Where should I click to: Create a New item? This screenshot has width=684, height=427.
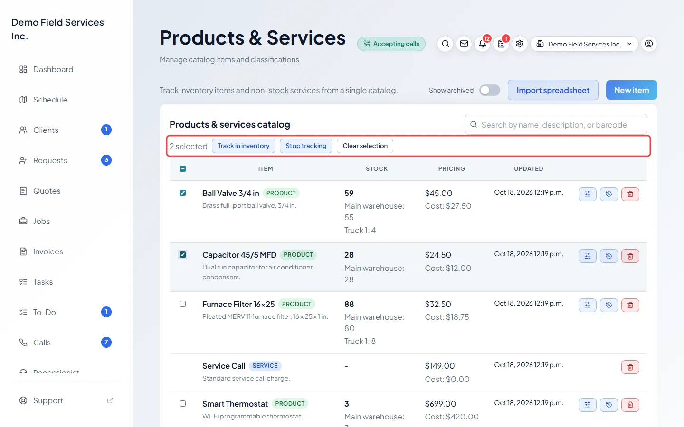632,90
